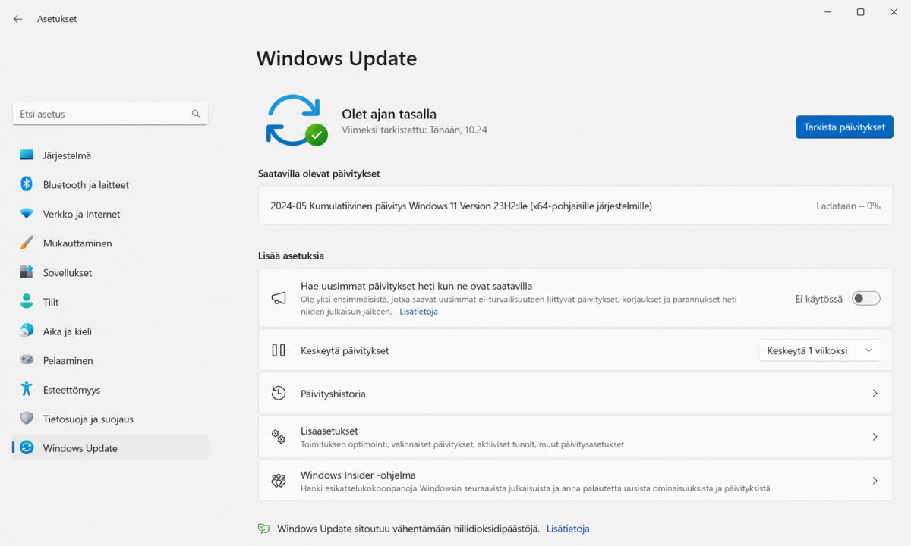Click the Windows Update sync icon in sidebar
Viewport: 911px width, 546px height.
[27, 447]
